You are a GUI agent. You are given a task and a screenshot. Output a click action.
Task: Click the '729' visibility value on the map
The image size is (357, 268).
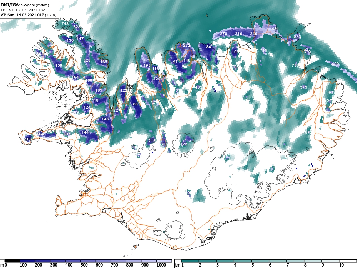click(154, 102)
